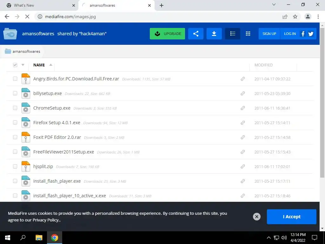This screenshot has width=325, height=244.
Task: Click the Facebook login icon
Action: tap(303, 34)
